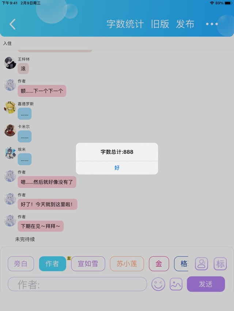Open the character manager icon
The image size is (234, 311).
coord(201,264)
